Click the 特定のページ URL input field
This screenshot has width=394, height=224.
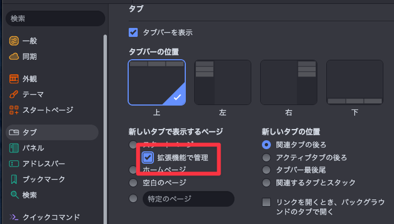tap(189, 199)
